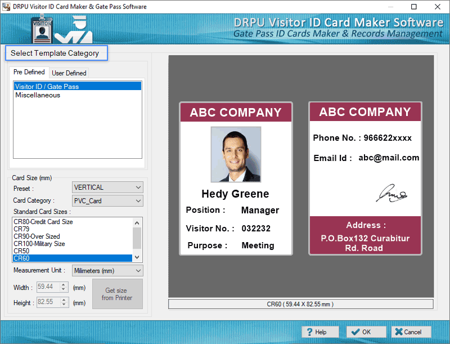Open the Measurement Unit dropdown
The width and height of the screenshot is (450, 344).
pos(107,271)
